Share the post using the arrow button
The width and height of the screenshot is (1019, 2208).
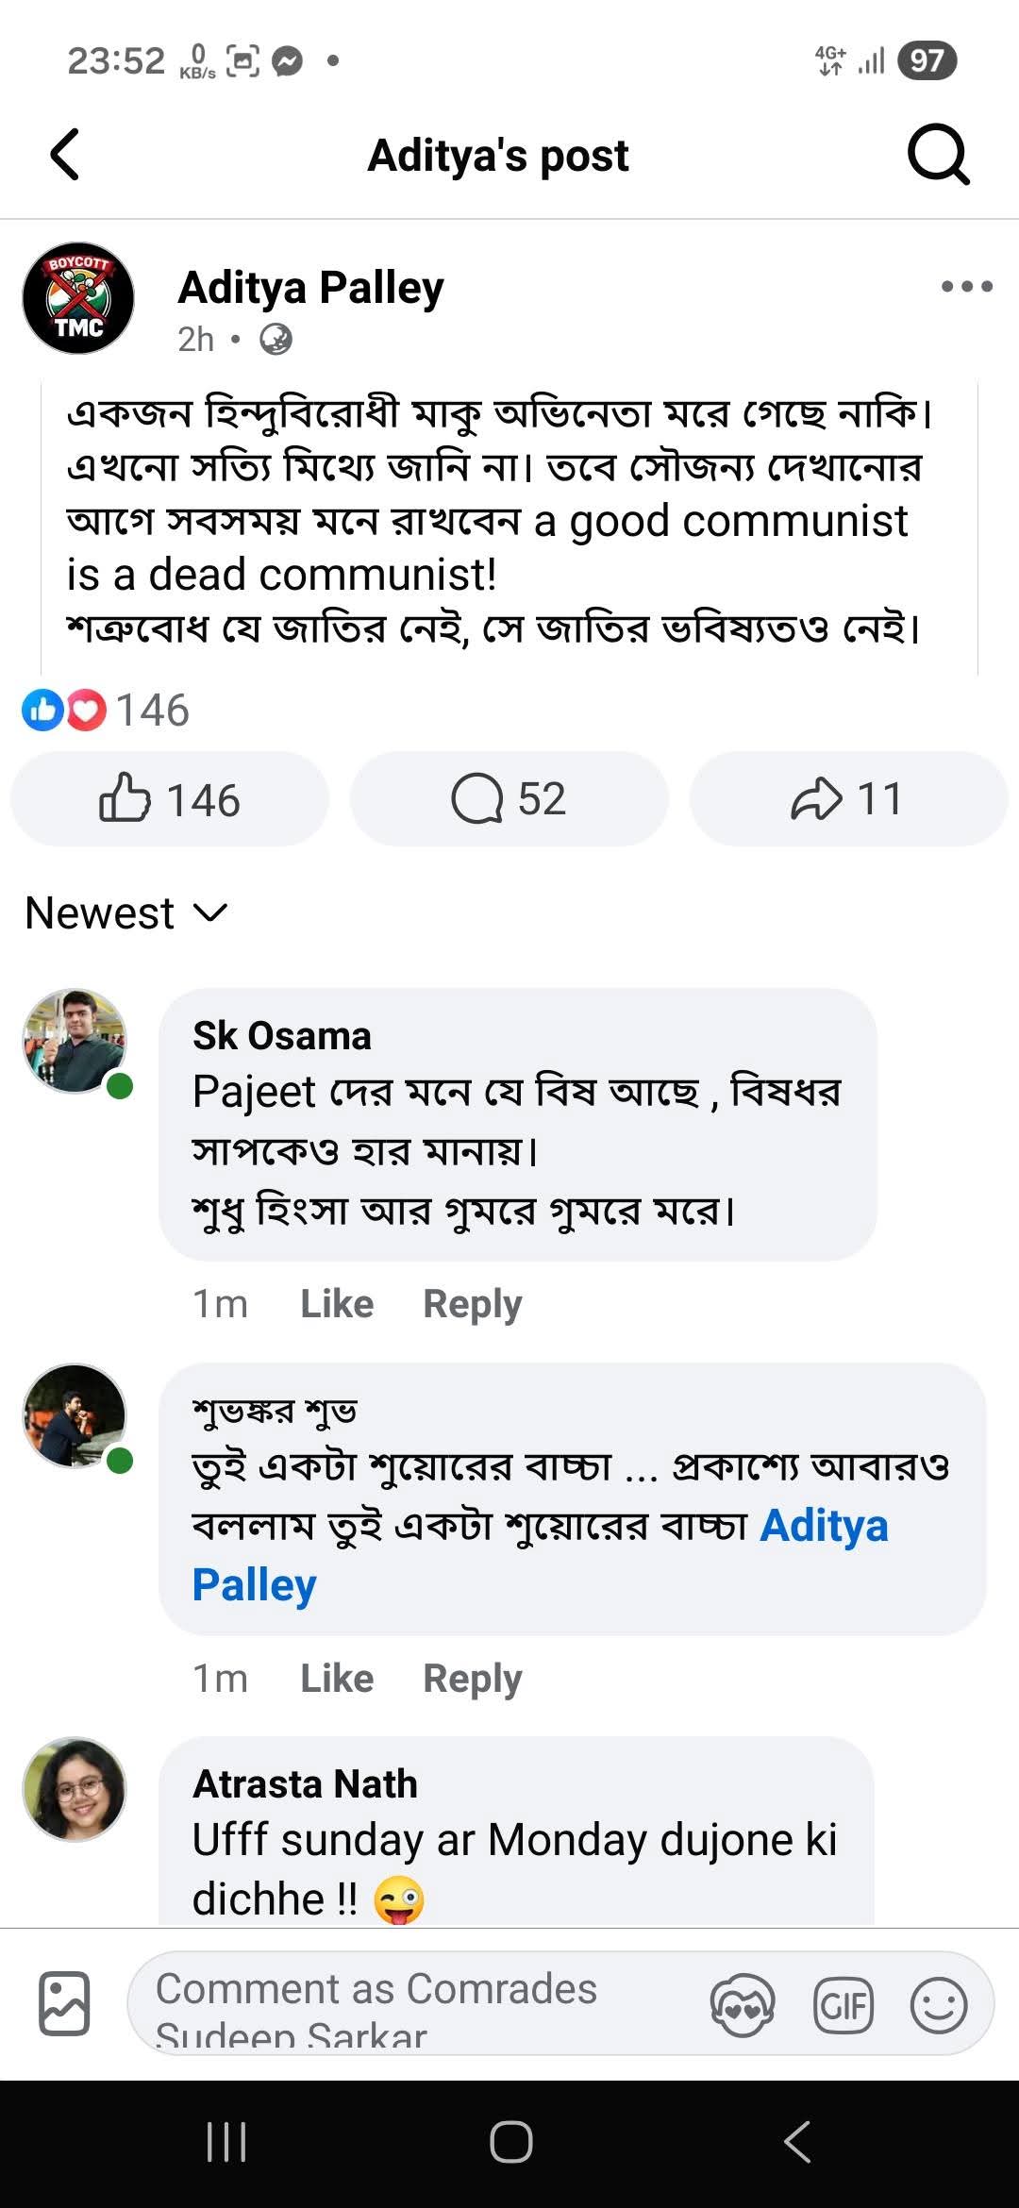coord(847,799)
